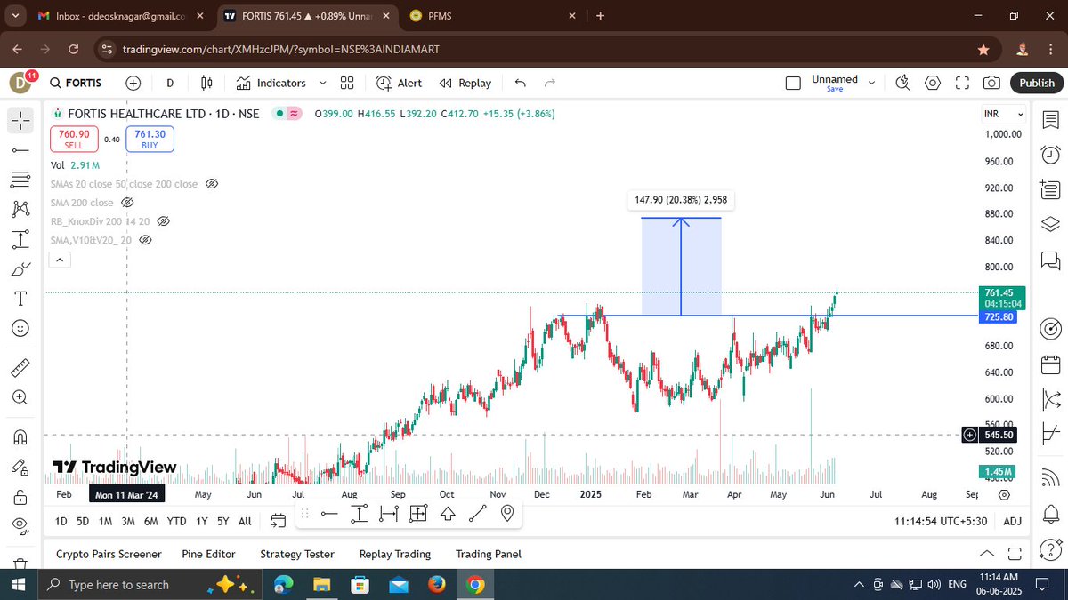
Task: Open quick search icon beside layout name
Action: coord(902,83)
